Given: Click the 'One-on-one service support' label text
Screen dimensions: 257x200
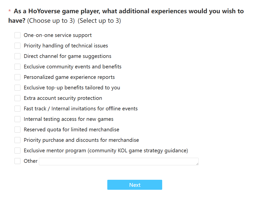Looking at the screenshot, I should tap(58, 35).
